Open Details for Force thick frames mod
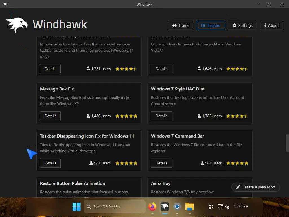The width and height of the screenshot is (289, 217). [161, 69]
